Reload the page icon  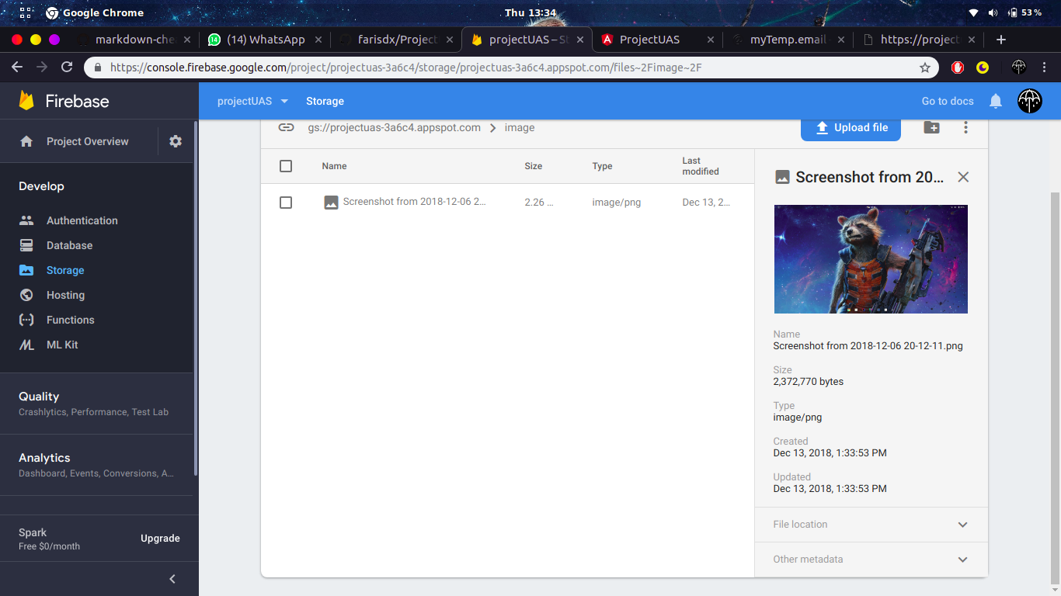click(67, 68)
